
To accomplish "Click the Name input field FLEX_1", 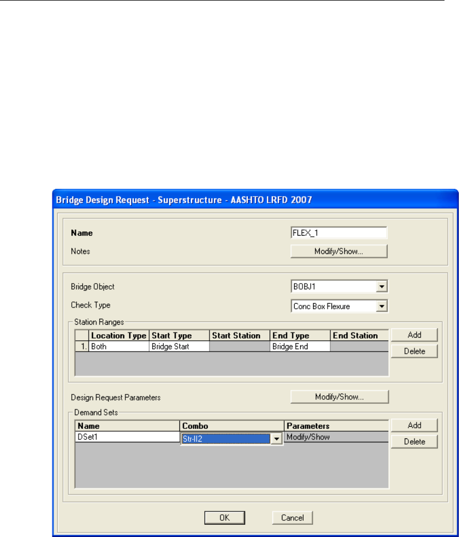I will [339, 233].
